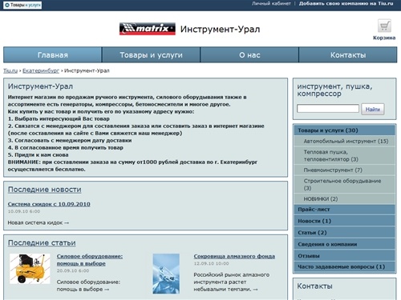
Task: Follow the Tiu.ru breadcrumb link
Action: click(x=10, y=70)
